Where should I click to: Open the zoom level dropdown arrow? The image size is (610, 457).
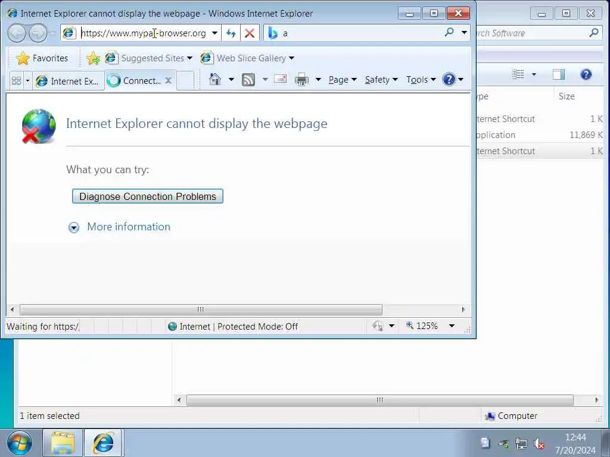pyautogui.click(x=452, y=325)
